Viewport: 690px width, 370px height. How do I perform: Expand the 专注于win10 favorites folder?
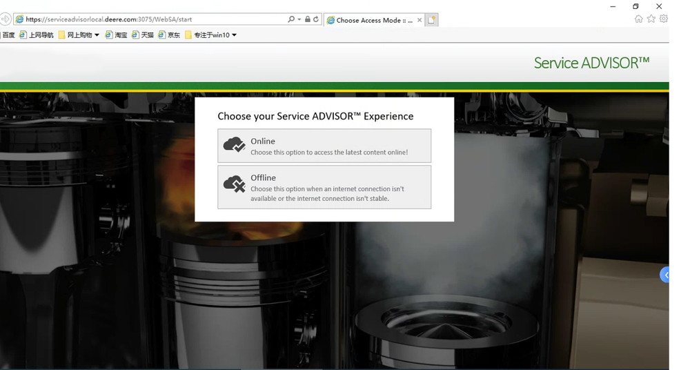(234, 35)
